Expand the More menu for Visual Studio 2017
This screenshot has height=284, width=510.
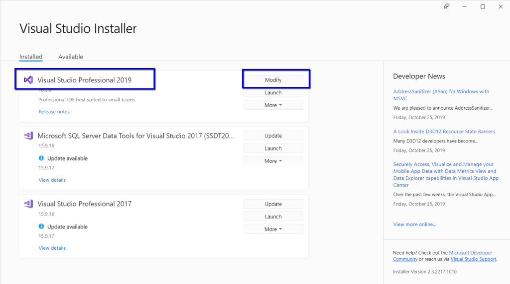tap(273, 229)
